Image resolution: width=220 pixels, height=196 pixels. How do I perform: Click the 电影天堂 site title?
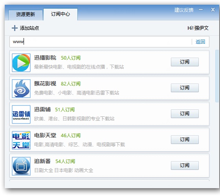point(45,135)
